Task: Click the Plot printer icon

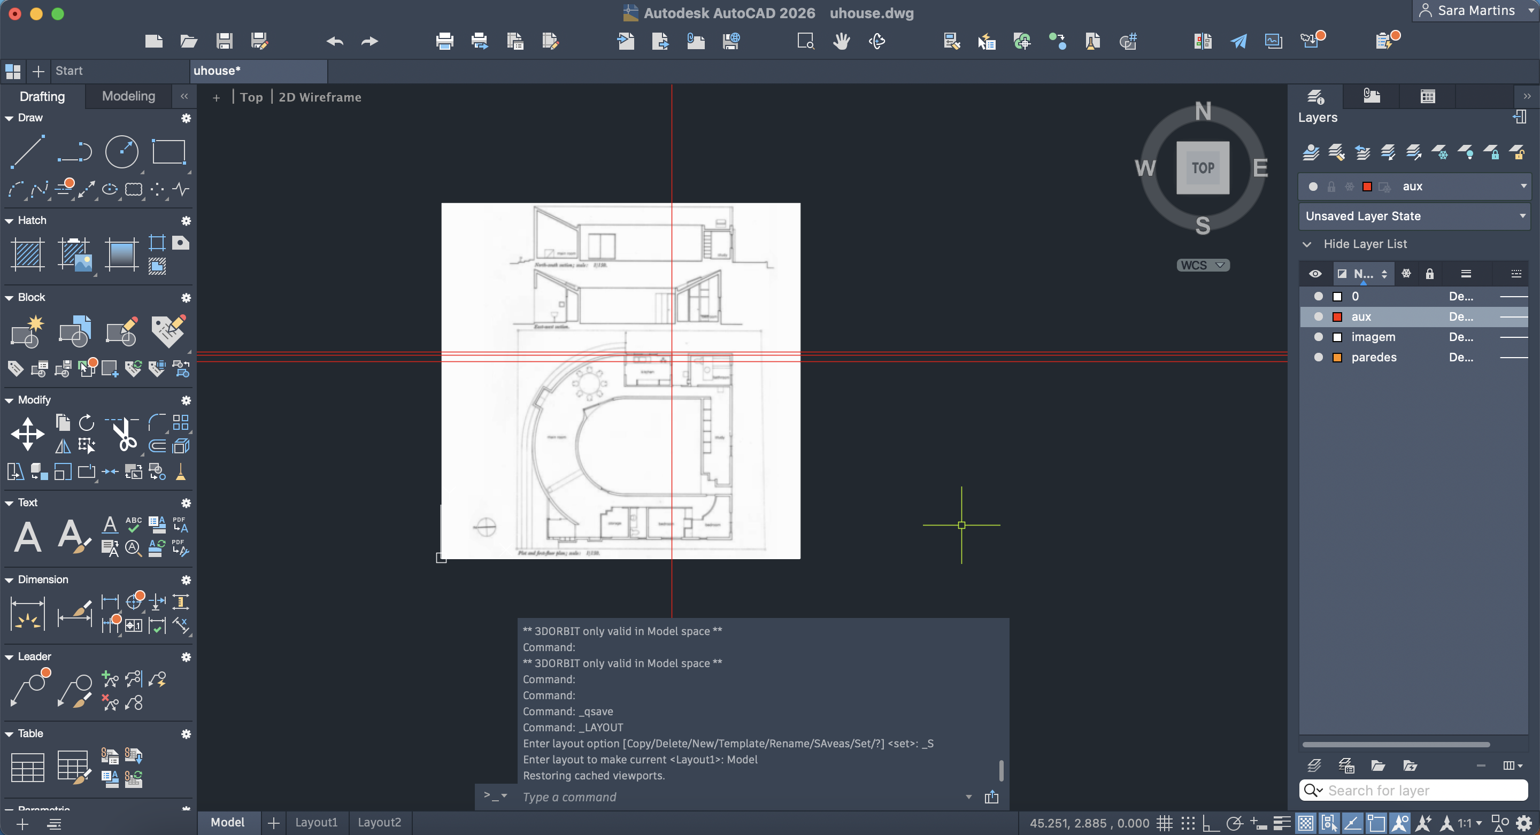Action: [x=444, y=41]
